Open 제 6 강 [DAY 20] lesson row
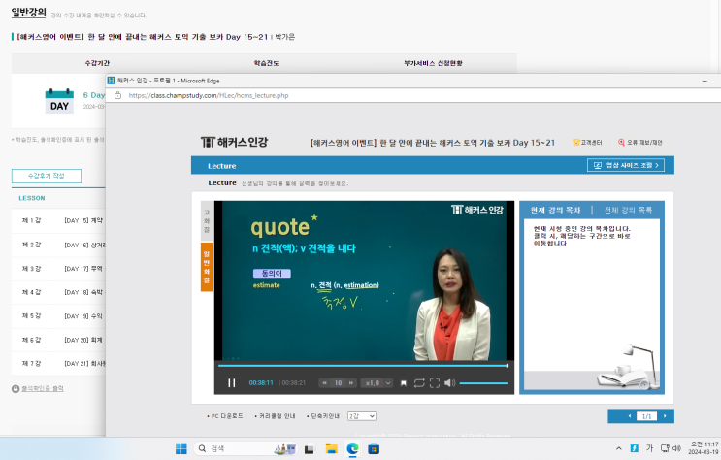721x460 pixels. (x=58, y=340)
